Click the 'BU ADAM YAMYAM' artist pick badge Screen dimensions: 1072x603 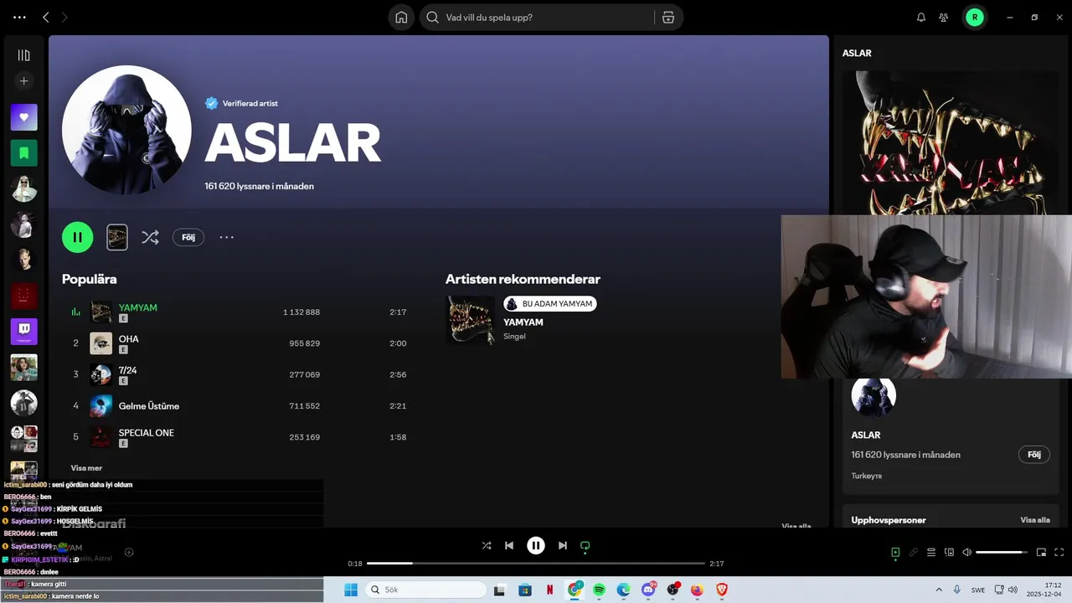click(x=550, y=303)
